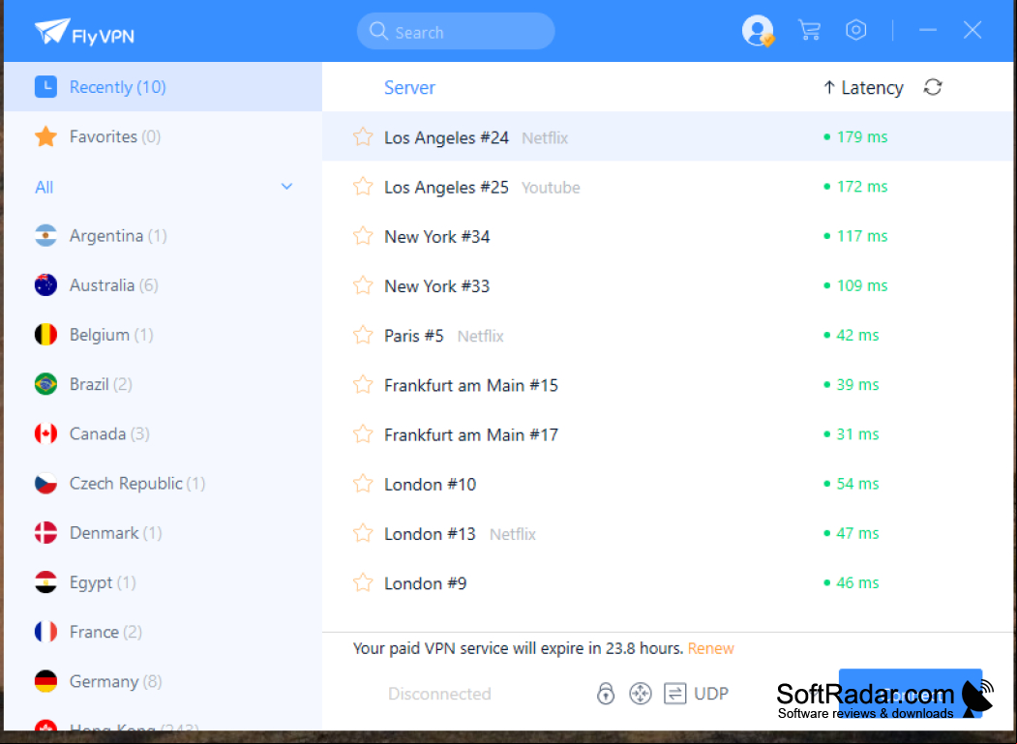1017x744 pixels.
Task: Minimize the FlyVPN window
Action: coord(928,30)
